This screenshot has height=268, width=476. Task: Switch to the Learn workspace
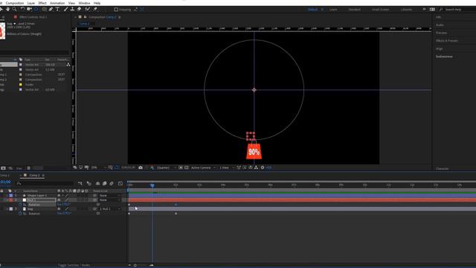pos(333,10)
